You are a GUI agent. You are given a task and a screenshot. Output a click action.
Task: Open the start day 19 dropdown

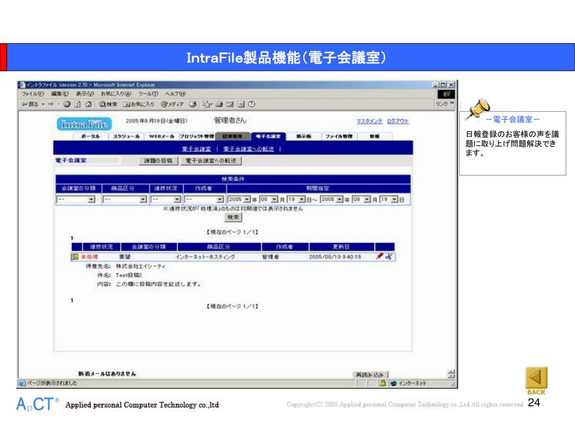pos(296,199)
